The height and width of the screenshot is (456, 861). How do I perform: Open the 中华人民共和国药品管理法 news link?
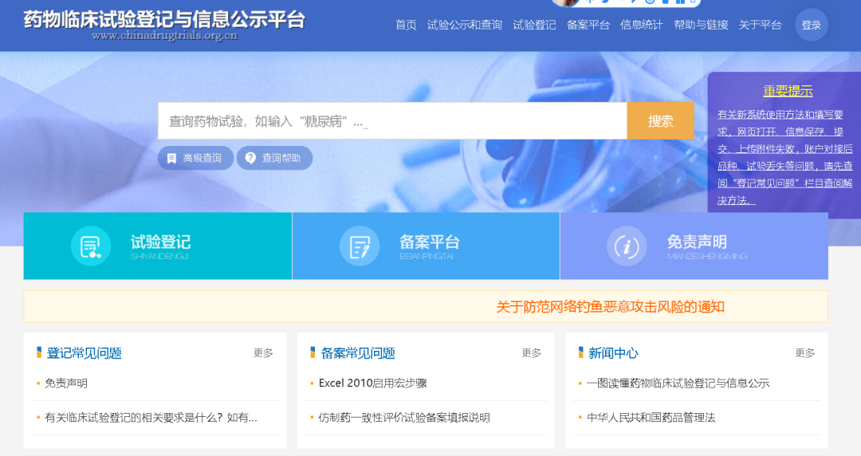point(651,418)
